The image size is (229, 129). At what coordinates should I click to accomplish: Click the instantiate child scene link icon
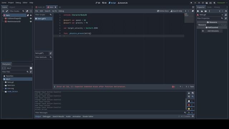point(7,11)
